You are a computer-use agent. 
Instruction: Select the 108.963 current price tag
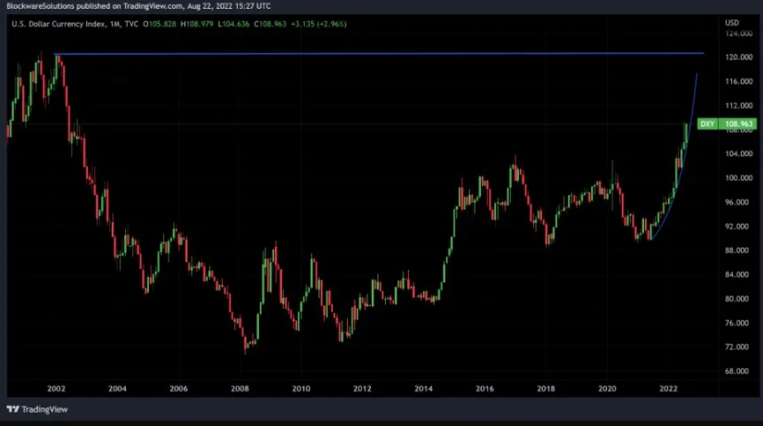click(738, 124)
